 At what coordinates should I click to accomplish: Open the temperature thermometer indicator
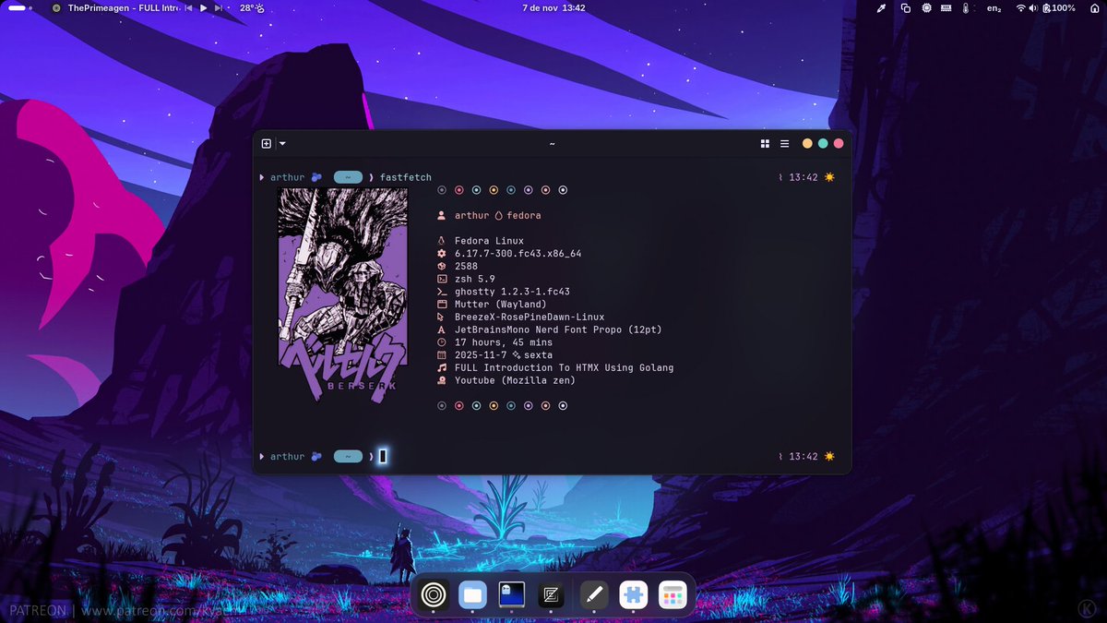tap(966, 7)
